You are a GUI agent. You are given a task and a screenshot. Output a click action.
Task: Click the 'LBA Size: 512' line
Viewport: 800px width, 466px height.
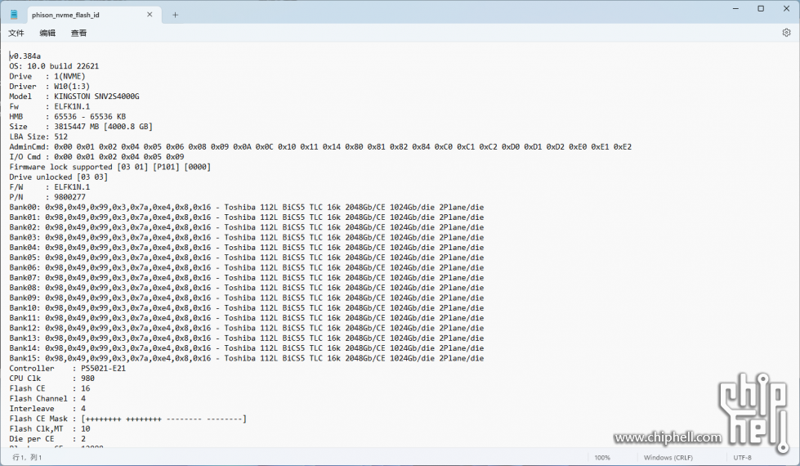(x=38, y=137)
